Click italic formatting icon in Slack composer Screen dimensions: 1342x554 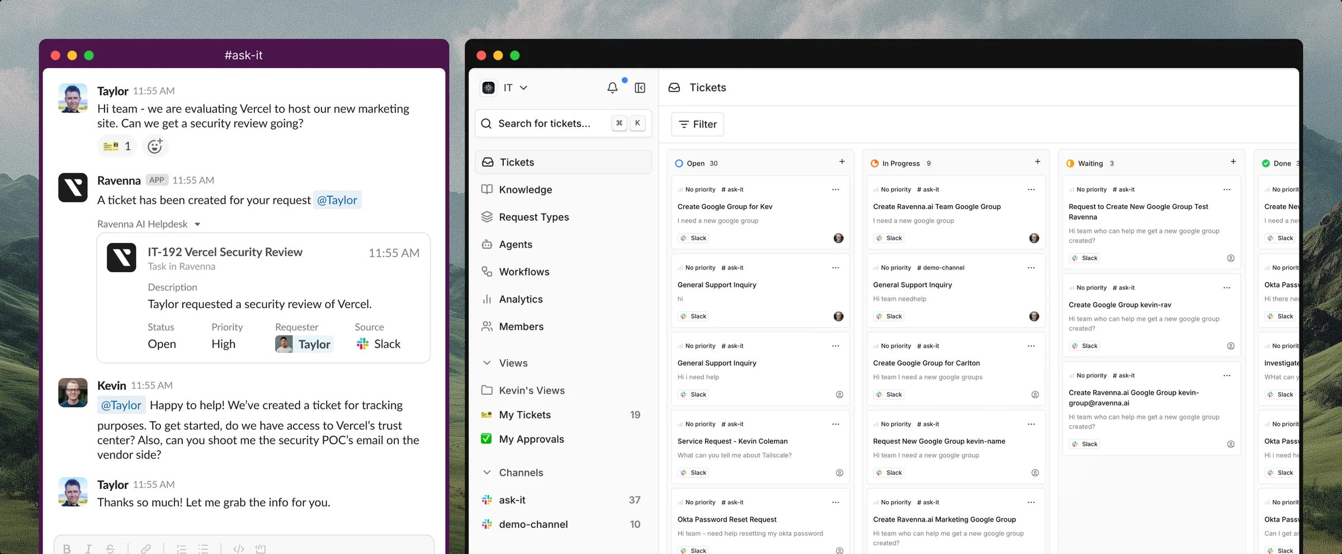[88, 548]
